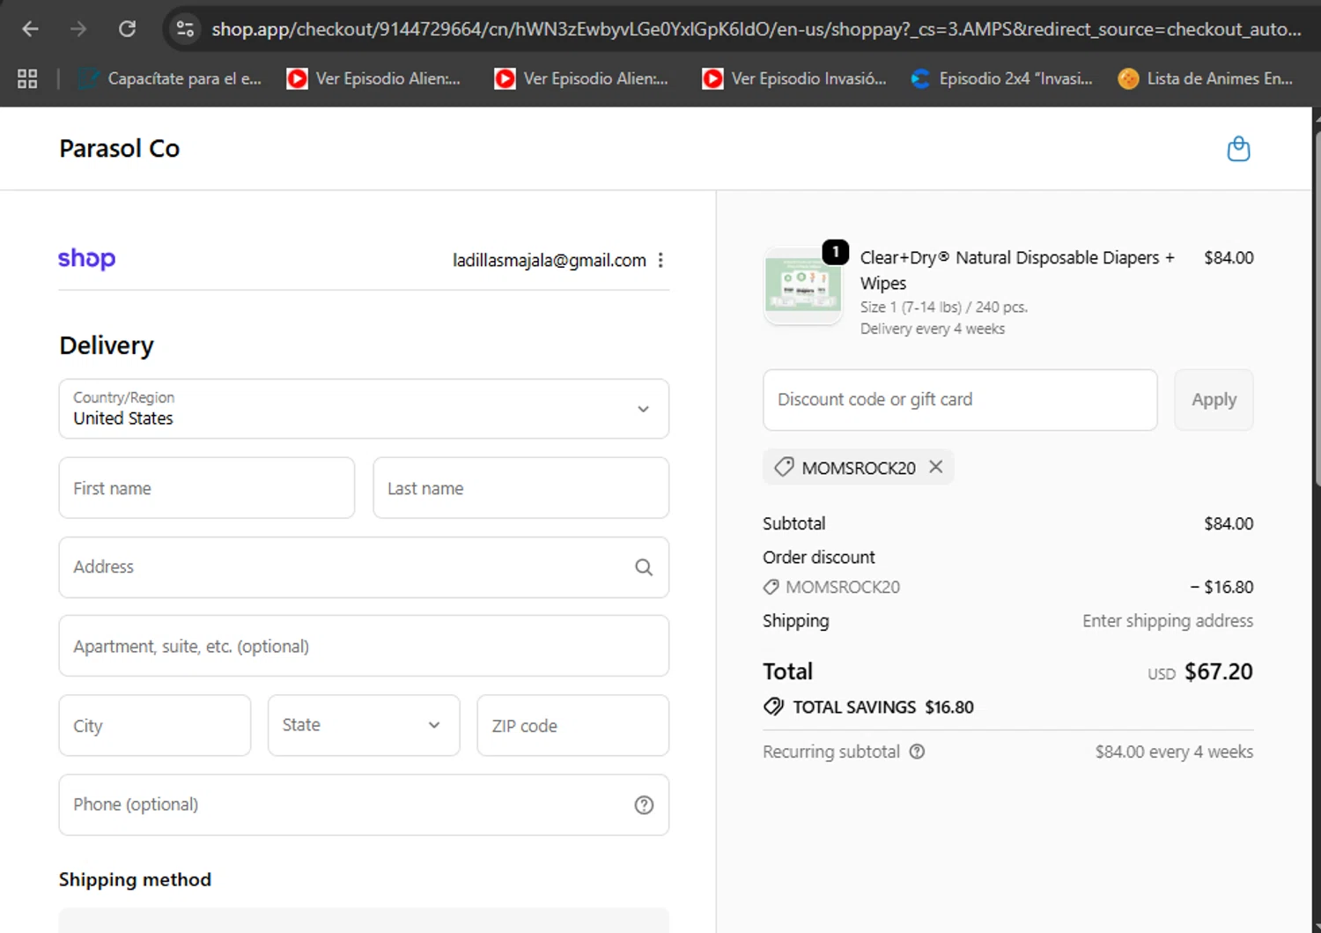Click the Apply discount button
The height and width of the screenshot is (933, 1321).
click(x=1214, y=400)
